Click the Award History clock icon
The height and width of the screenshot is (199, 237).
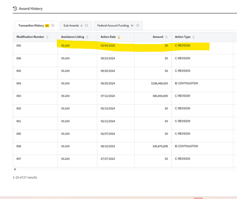click(x=15, y=8)
